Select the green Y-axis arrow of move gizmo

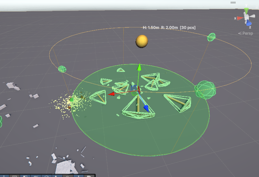pyautogui.click(x=139, y=67)
